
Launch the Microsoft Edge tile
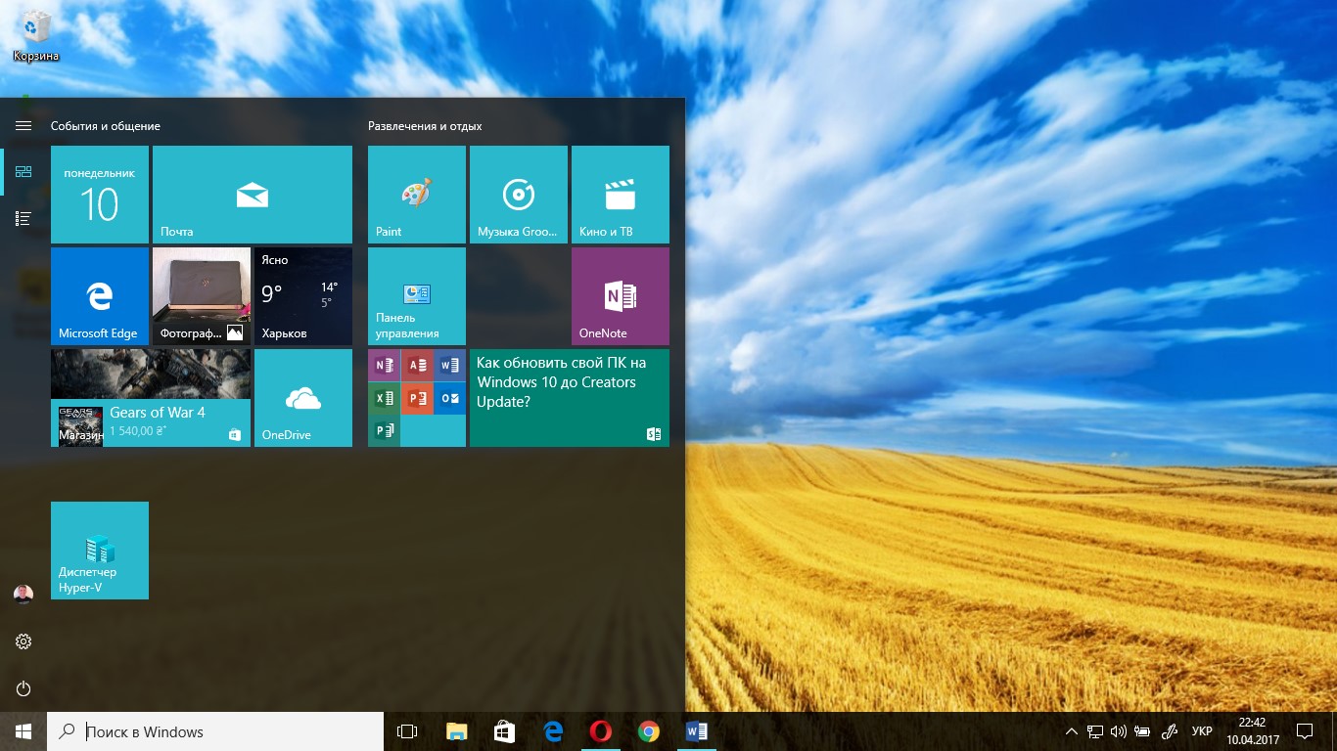100,296
